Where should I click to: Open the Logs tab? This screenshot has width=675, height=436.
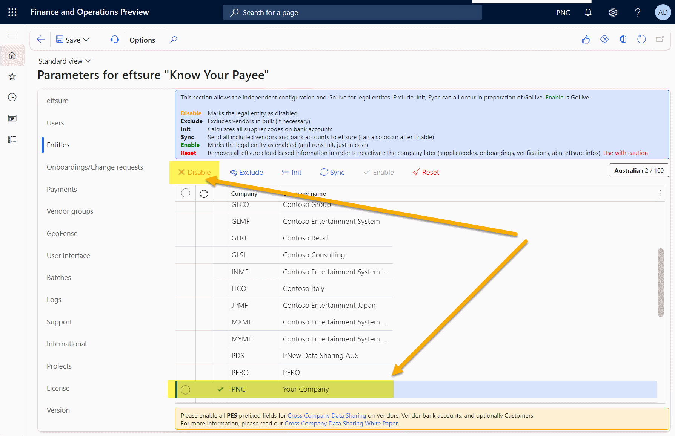(x=54, y=300)
